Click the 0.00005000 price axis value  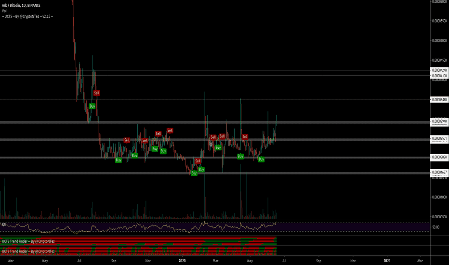439,40
